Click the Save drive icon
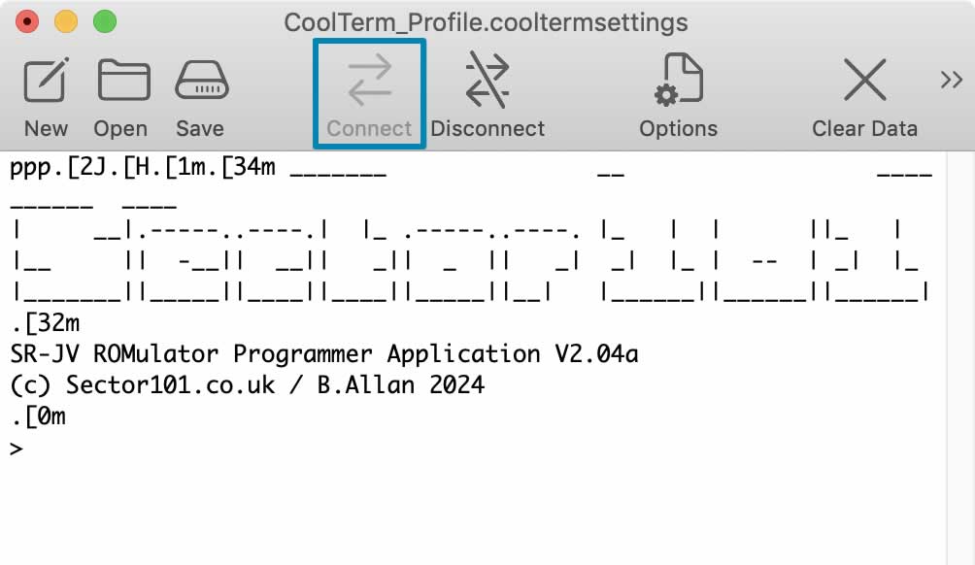This screenshot has height=565, width=975. pos(201,82)
